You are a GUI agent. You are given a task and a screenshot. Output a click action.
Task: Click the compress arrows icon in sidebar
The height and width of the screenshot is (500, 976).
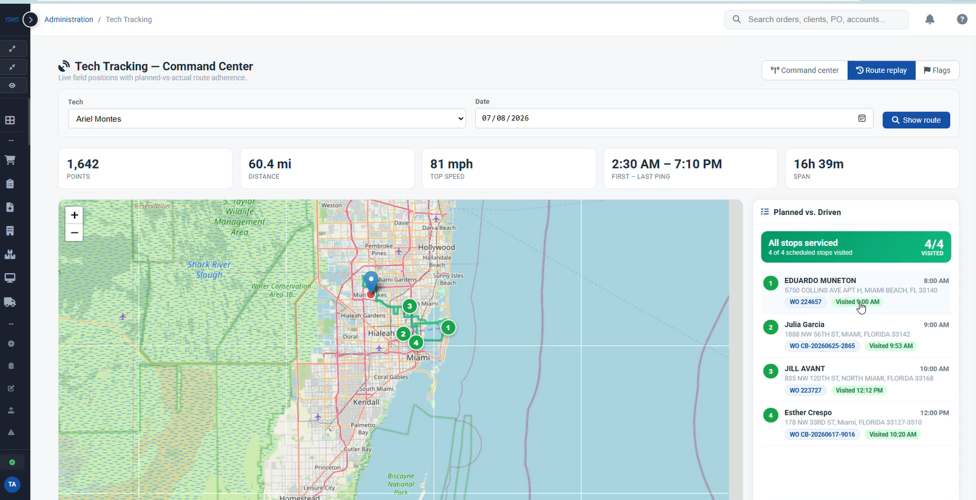click(x=12, y=67)
